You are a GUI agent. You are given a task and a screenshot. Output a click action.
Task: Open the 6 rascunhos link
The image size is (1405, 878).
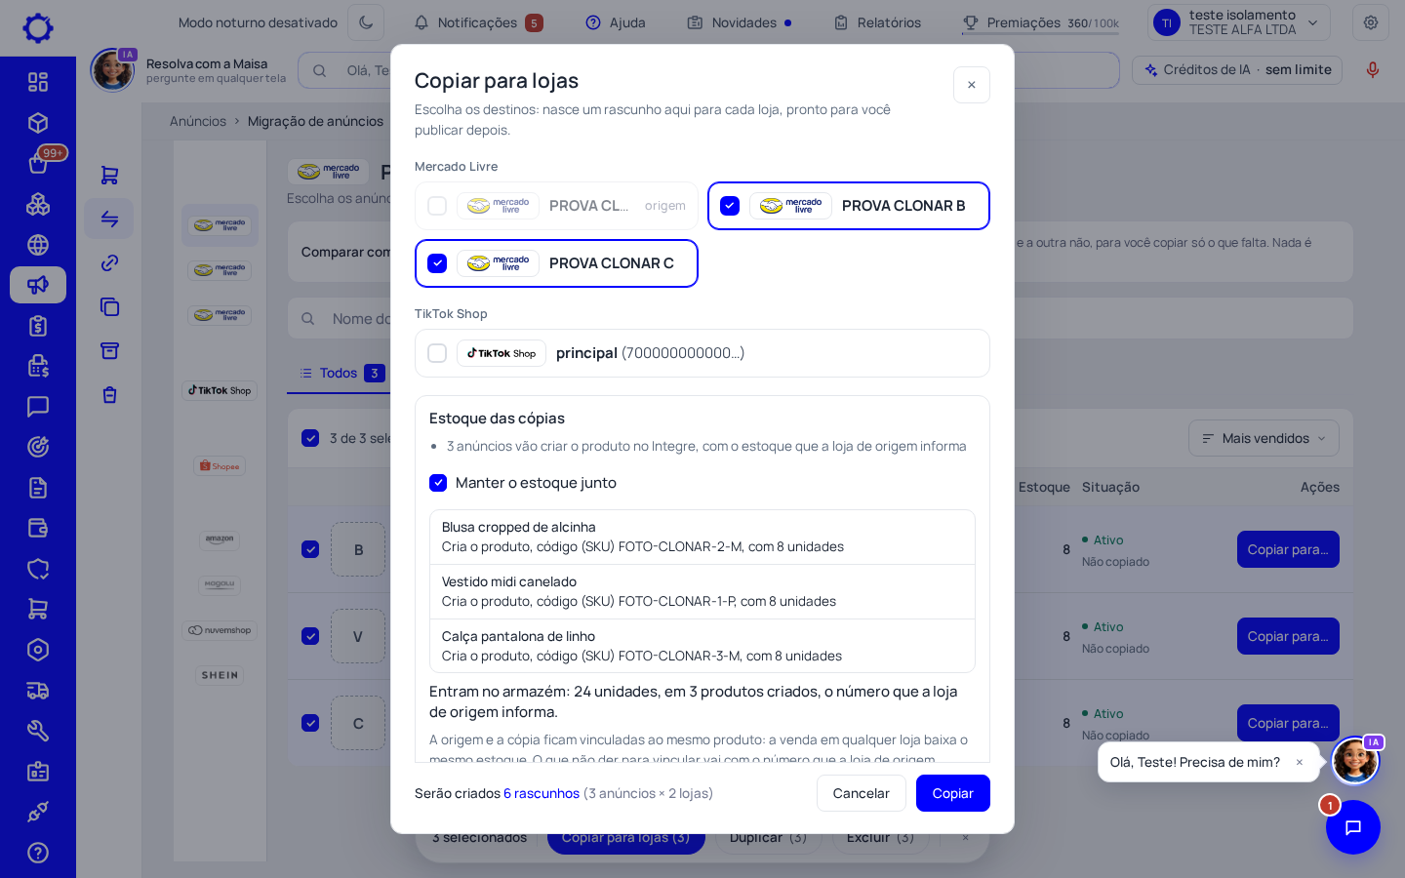click(x=542, y=793)
